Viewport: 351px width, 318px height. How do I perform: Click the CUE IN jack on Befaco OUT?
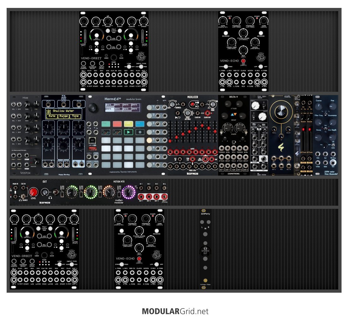[x=23, y=188]
